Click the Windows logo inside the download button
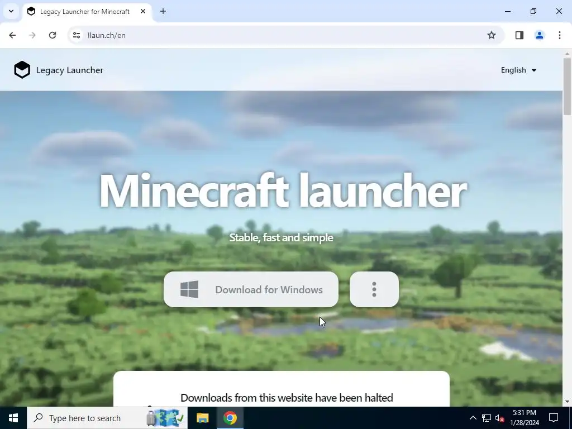 pyautogui.click(x=189, y=289)
